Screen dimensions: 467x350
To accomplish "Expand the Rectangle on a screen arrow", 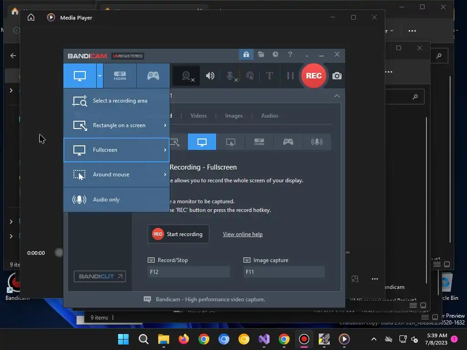I will point(165,125).
